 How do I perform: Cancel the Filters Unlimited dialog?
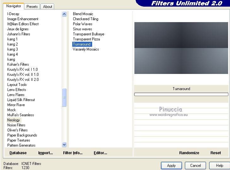click(195, 166)
